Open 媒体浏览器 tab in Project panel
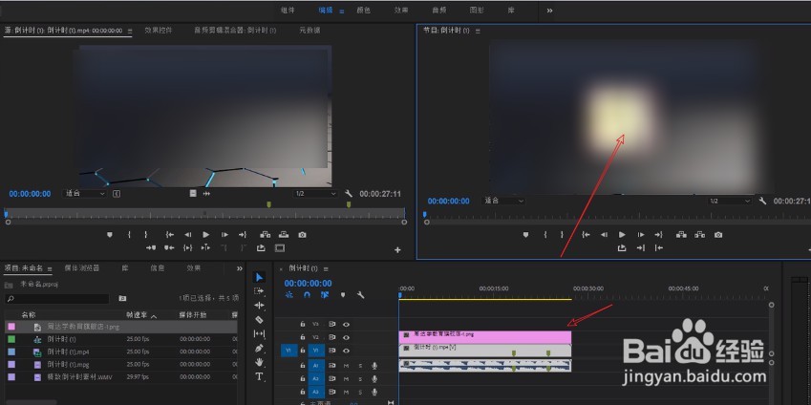This screenshot has width=811, height=405. pyautogui.click(x=82, y=268)
